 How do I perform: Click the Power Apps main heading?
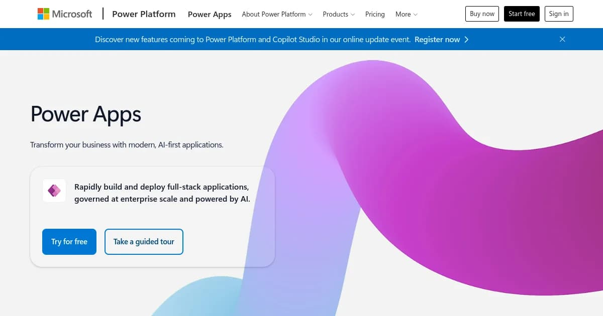pos(86,114)
